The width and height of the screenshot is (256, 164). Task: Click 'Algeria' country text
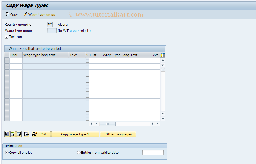click(63, 25)
